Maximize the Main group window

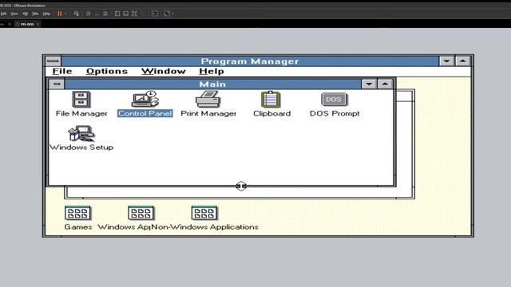point(385,84)
